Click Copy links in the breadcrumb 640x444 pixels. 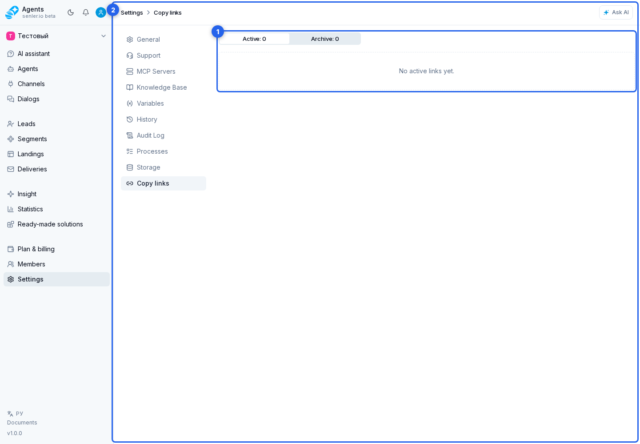(168, 12)
